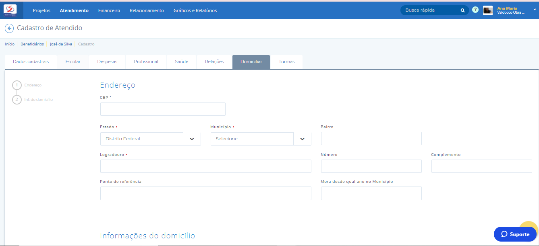Switch to the Saúde tab
Viewport: 539px width, 246px height.
tap(181, 62)
